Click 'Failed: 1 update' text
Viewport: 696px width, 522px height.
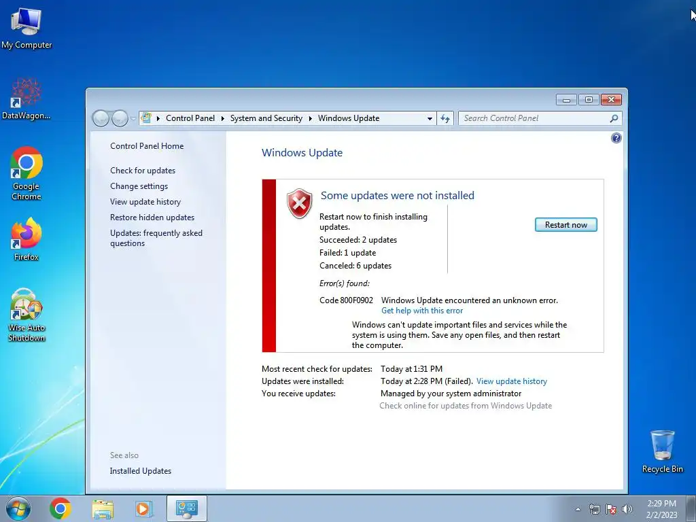tap(347, 253)
